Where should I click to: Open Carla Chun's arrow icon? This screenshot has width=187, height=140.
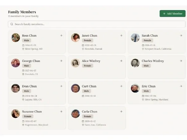click(x=121, y=112)
